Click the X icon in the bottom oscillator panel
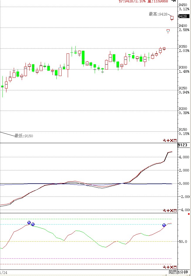This screenshot has height=276, width=191. click(x=172, y=267)
